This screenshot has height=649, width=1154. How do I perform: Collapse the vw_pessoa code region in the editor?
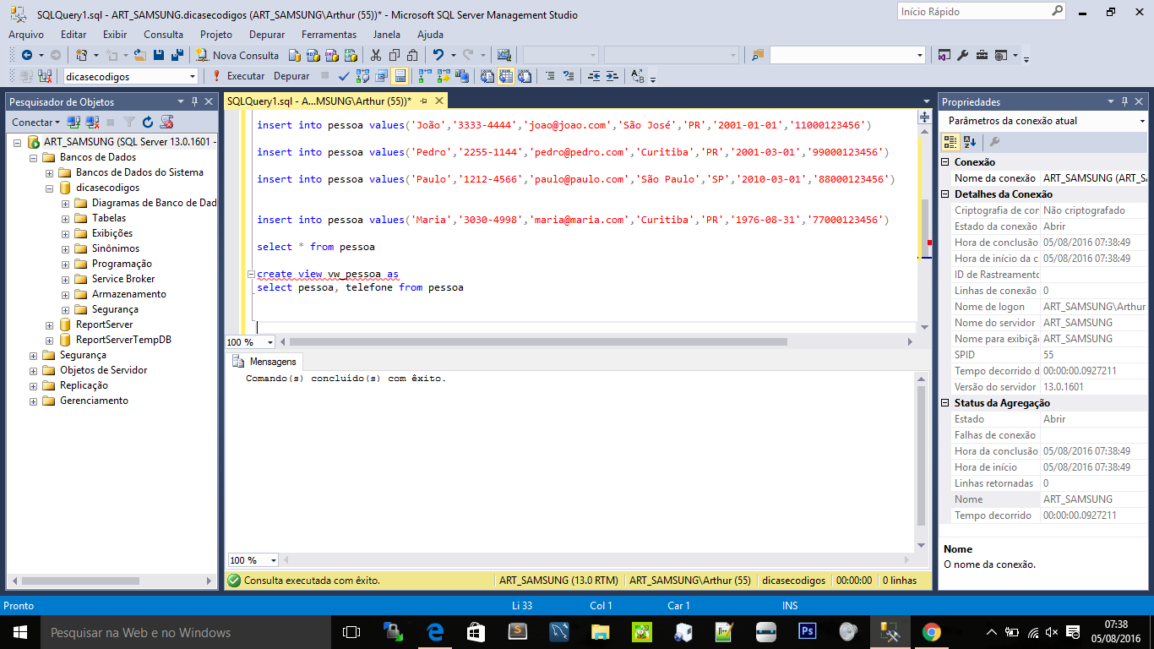(249, 274)
